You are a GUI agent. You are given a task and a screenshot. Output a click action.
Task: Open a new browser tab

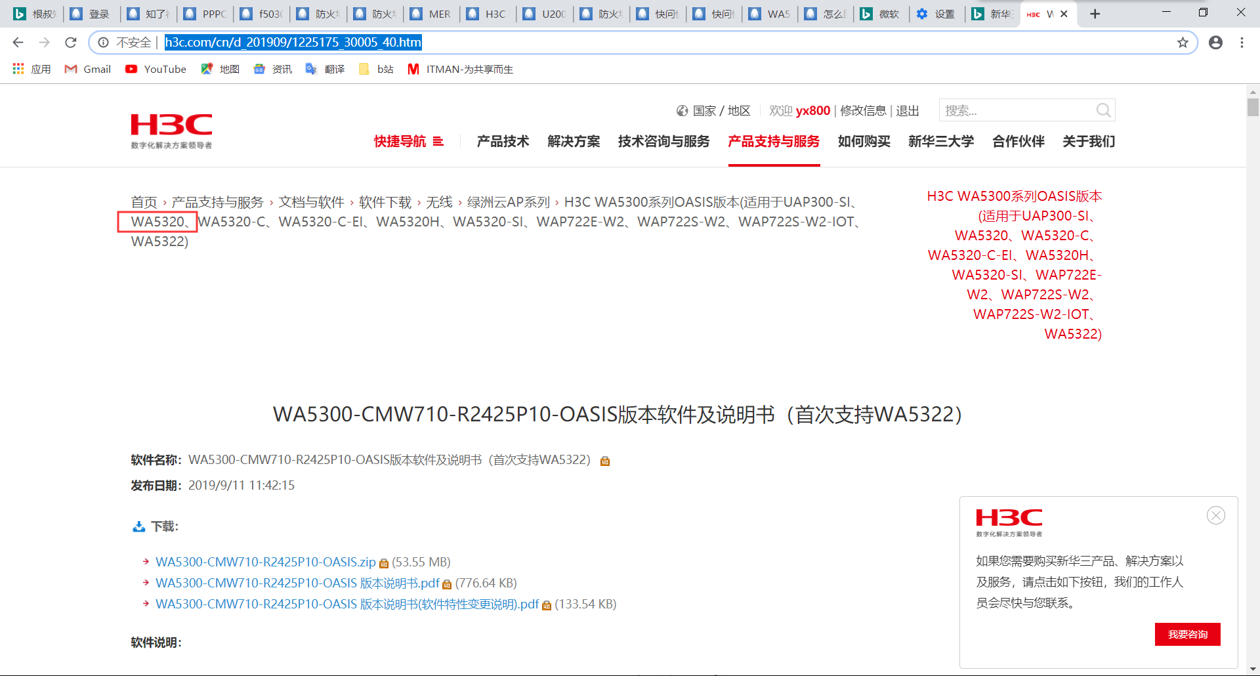pyautogui.click(x=1095, y=14)
